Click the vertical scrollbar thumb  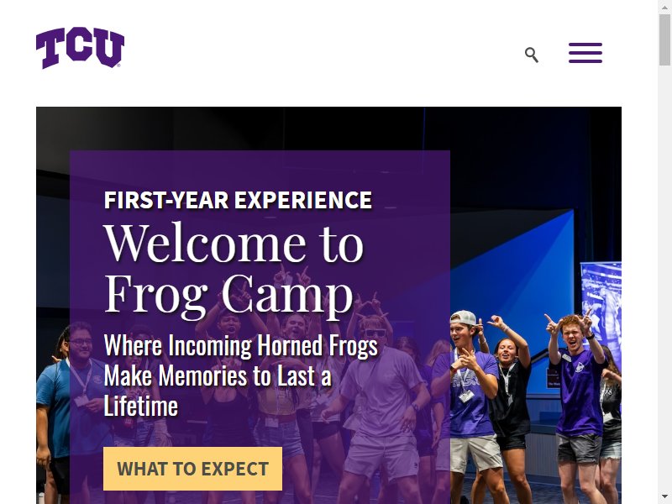(664, 39)
